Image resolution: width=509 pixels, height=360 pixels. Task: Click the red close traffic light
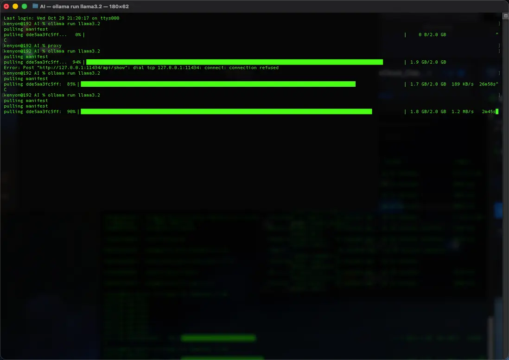5,6
